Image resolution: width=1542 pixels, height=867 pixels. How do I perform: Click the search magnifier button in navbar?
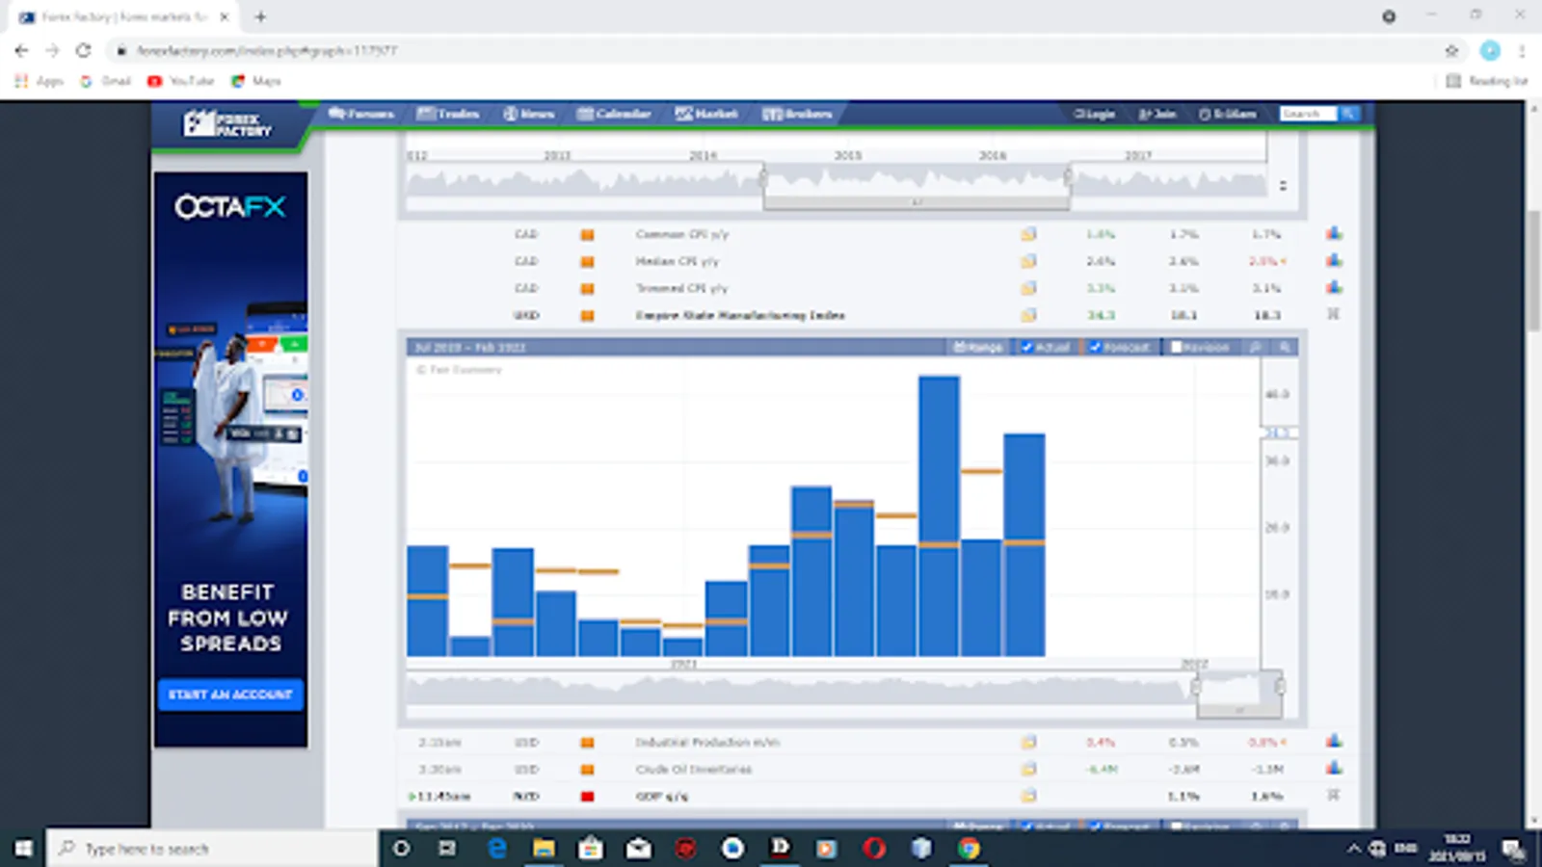[1349, 114]
